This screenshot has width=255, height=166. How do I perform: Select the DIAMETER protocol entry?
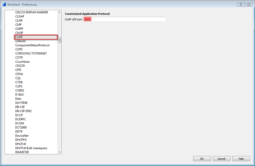22,152
